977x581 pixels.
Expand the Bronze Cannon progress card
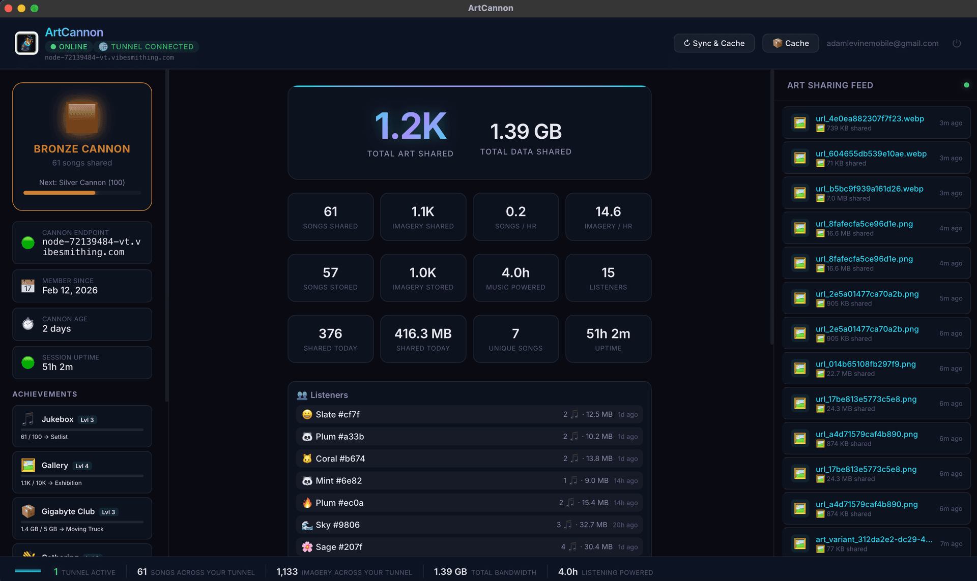pos(82,146)
